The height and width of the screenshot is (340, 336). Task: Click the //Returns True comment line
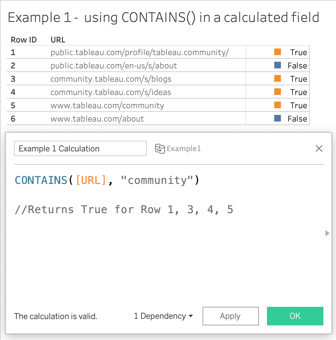pyautogui.click(x=124, y=210)
